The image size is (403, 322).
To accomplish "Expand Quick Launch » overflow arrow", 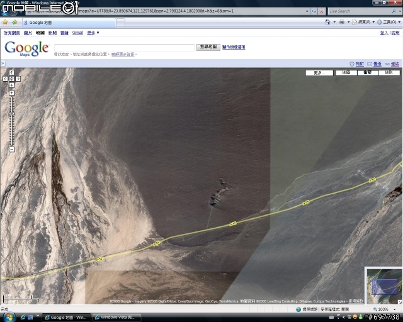I will [38, 316].
